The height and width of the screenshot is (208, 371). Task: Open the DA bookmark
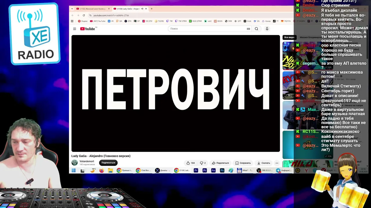tap(119, 21)
